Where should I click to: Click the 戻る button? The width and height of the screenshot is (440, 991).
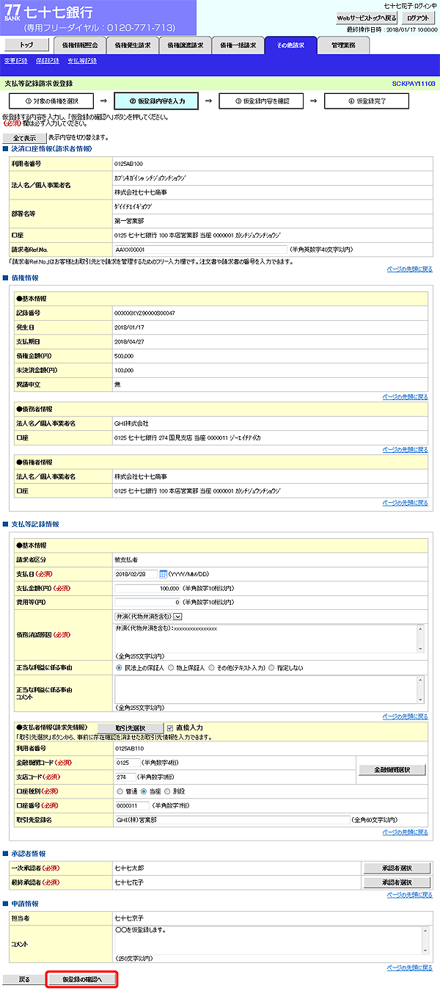tap(24, 979)
